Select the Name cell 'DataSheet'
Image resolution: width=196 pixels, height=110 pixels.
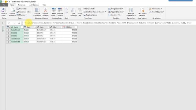point(17,30)
